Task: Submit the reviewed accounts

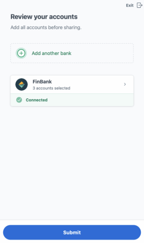Action: [x=72, y=232]
